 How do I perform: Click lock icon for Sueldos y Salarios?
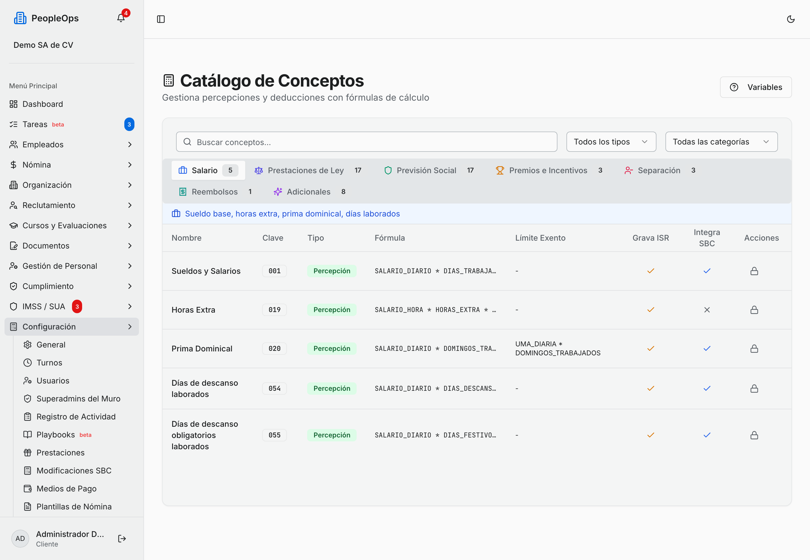pyautogui.click(x=754, y=271)
